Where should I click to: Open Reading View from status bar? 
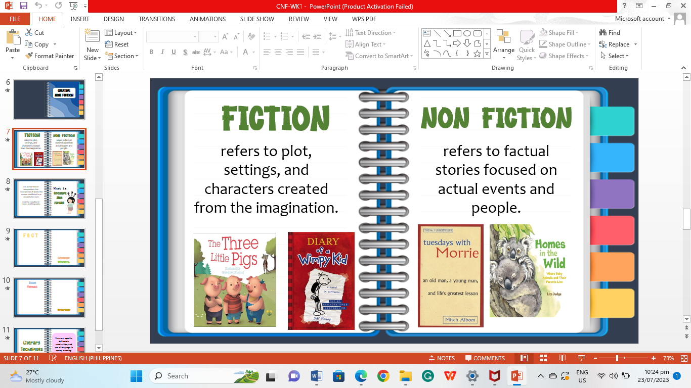pyautogui.click(x=562, y=358)
